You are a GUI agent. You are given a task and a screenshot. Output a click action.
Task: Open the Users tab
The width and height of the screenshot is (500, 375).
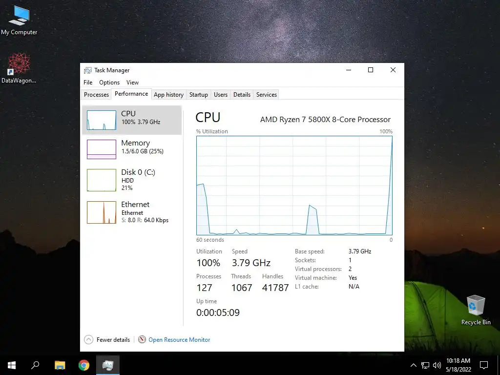point(221,94)
